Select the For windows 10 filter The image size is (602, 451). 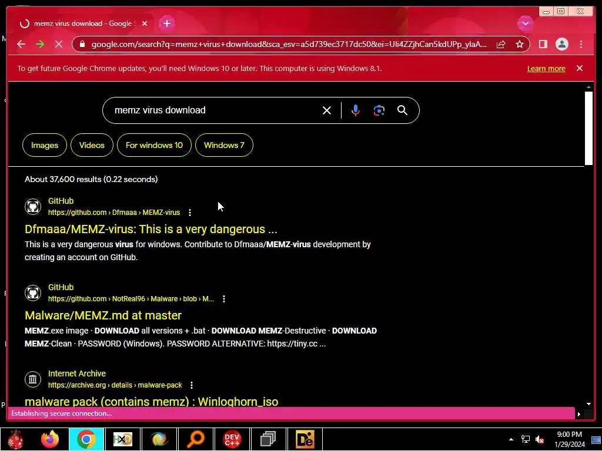tap(154, 145)
